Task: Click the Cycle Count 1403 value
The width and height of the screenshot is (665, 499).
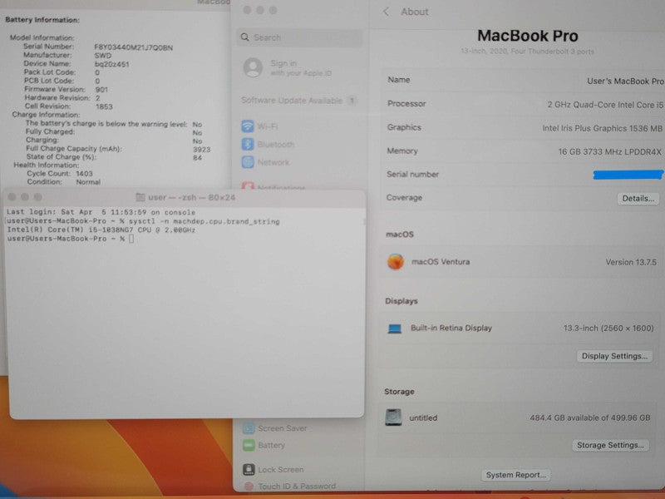Action: 85,174
